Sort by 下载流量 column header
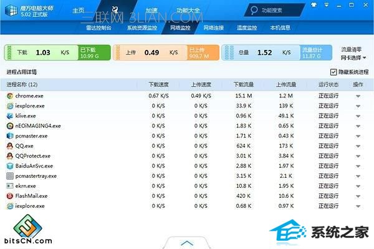Viewport: 374px width, 249px height. [x=244, y=84]
